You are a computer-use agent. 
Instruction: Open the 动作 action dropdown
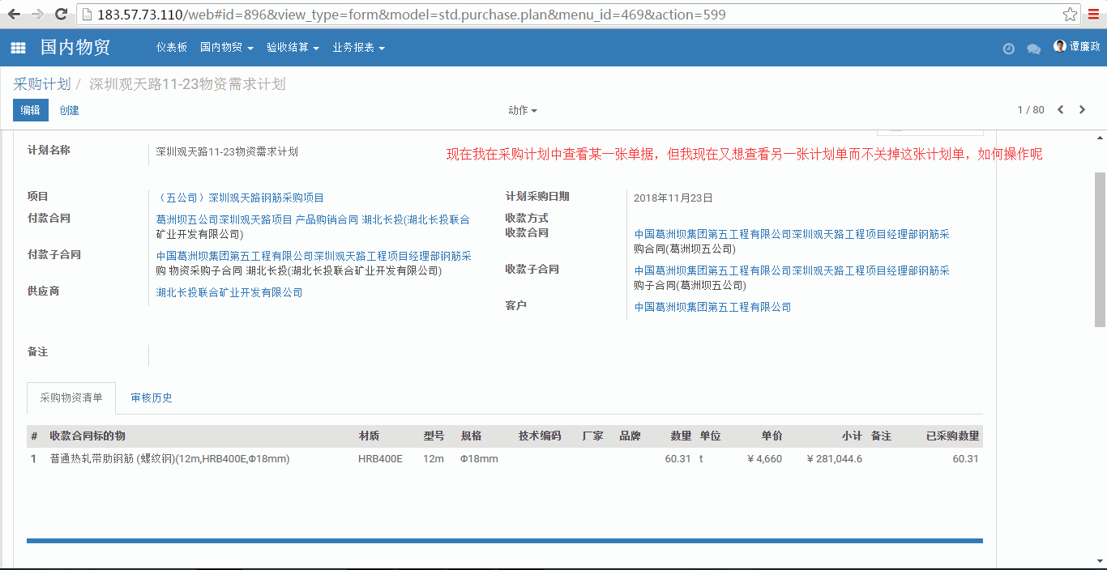[x=522, y=110]
